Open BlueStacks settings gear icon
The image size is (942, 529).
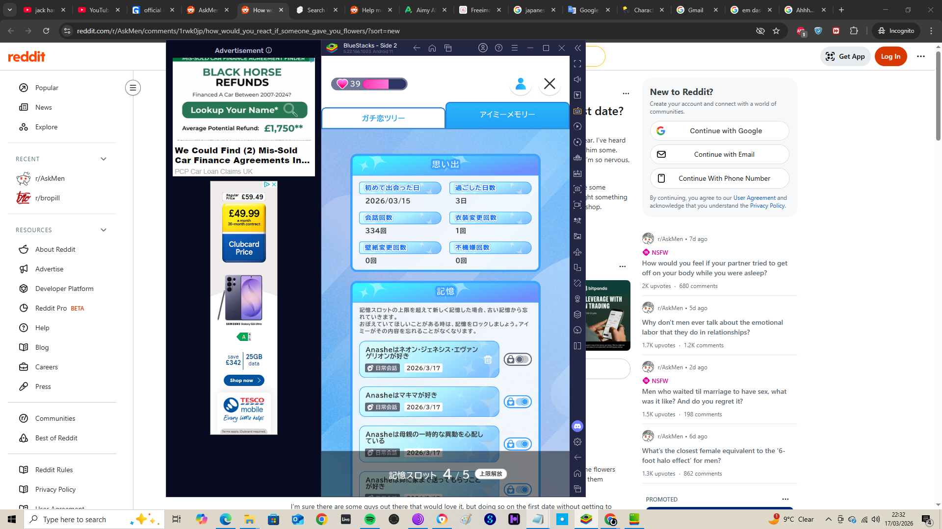click(x=577, y=442)
